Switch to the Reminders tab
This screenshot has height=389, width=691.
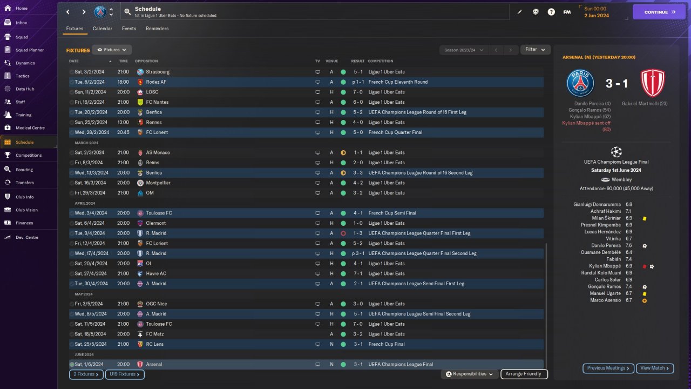[x=157, y=29]
